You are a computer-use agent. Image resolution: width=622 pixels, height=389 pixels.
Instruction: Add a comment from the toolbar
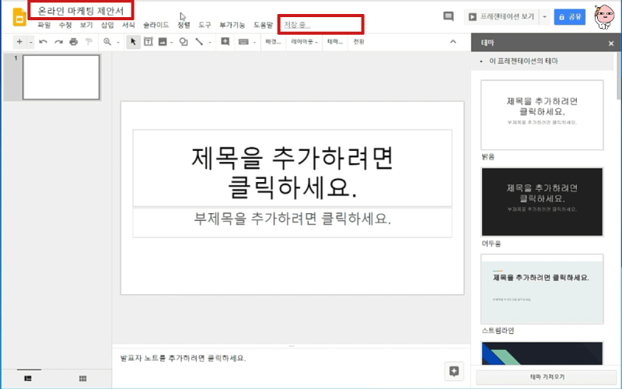(x=225, y=41)
